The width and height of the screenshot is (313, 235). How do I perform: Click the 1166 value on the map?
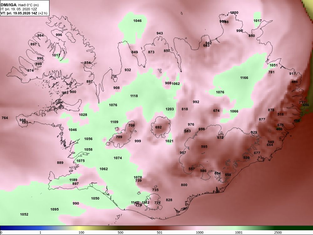point(244,78)
